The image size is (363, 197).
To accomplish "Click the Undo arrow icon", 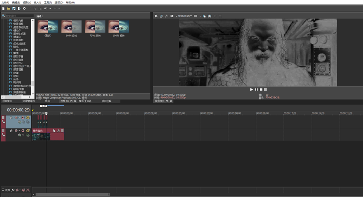I will (x=46, y=9).
